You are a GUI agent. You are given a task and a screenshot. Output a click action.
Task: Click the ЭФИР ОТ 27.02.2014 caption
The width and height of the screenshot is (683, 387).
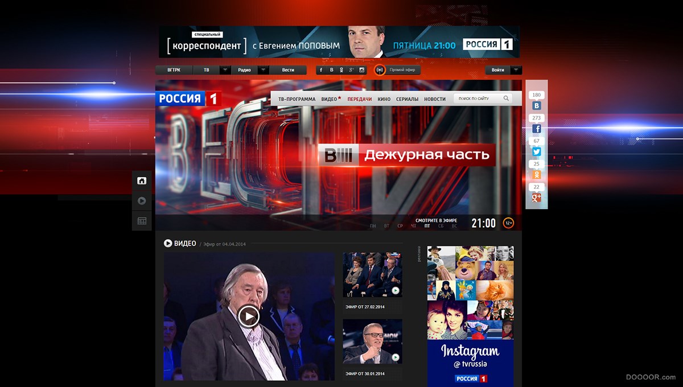pos(365,307)
